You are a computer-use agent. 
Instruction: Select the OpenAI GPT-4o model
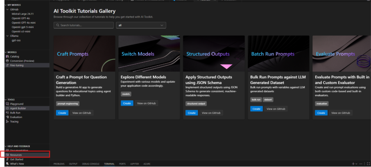(21, 18)
